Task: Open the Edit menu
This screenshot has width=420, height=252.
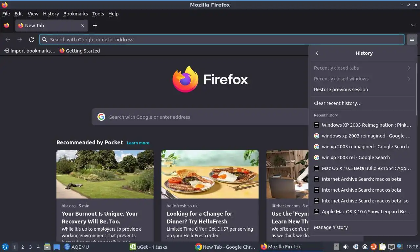Action: [19, 14]
